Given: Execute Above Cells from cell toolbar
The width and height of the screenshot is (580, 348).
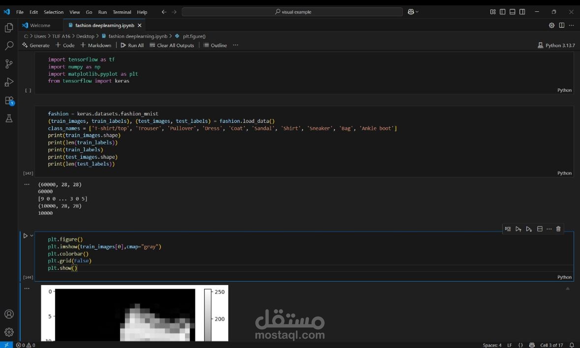Looking at the screenshot, I should pos(518,229).
